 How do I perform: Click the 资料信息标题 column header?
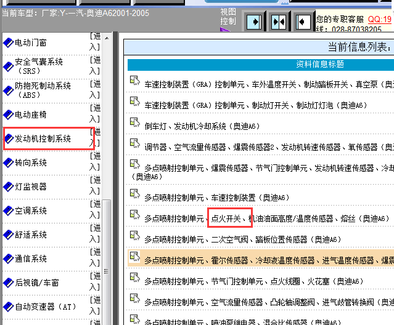coord(320,65)
